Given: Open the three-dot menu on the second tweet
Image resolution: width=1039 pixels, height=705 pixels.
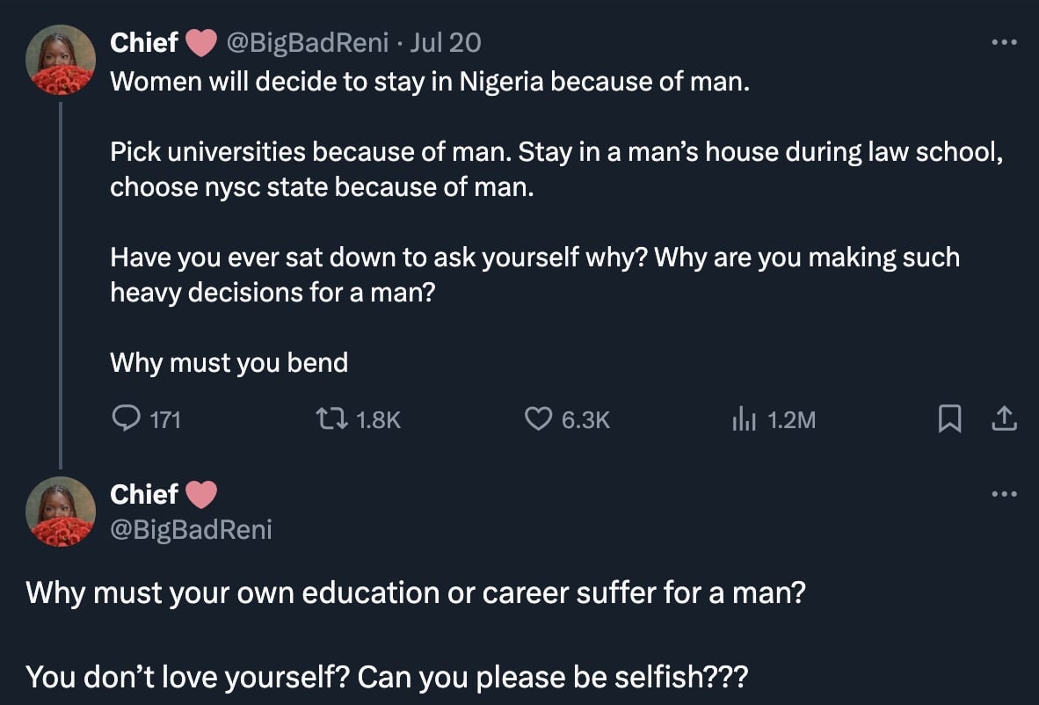Looking at the screenshot, I should pyautogui.click(x=1003, y=494).
